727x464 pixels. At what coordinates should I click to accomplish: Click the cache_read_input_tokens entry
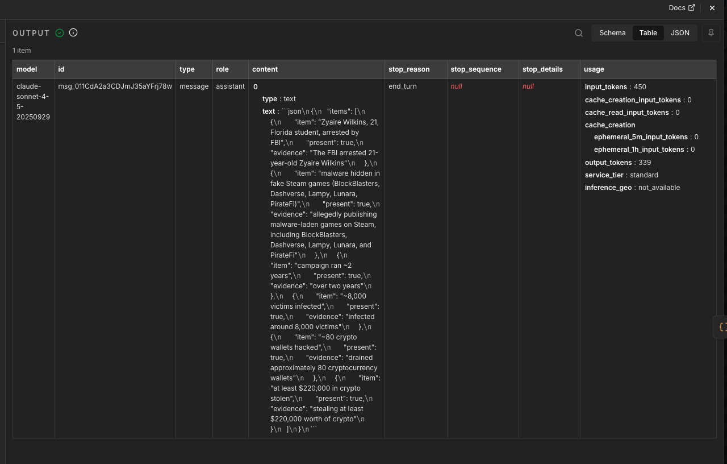click(632, 113)
